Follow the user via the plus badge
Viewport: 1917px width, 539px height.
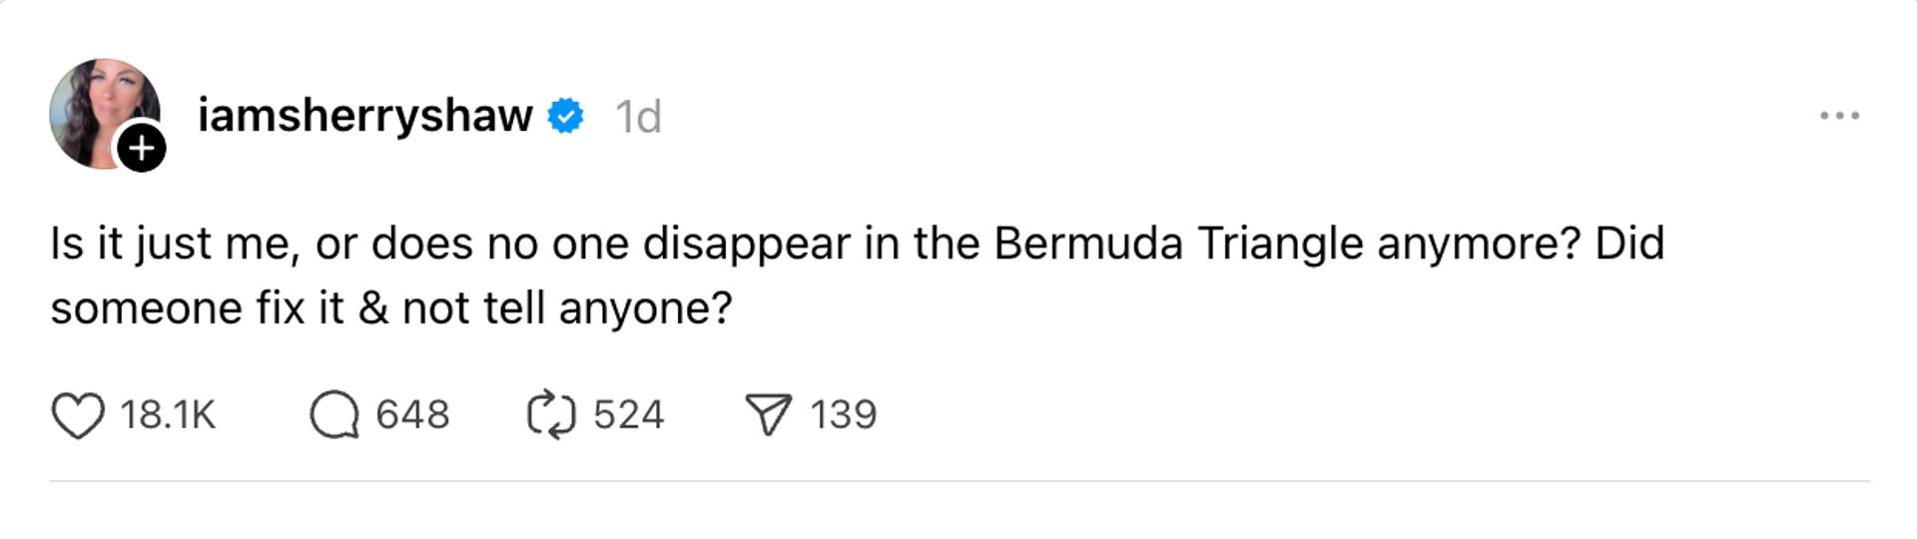[142, 148]
